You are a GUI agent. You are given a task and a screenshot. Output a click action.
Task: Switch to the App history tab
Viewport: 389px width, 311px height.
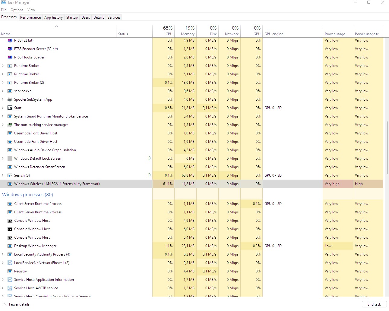[x=53, y=17]
